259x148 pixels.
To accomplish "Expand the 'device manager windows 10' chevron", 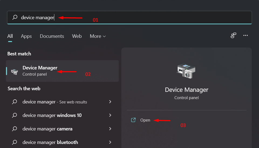I will (110, 115).
